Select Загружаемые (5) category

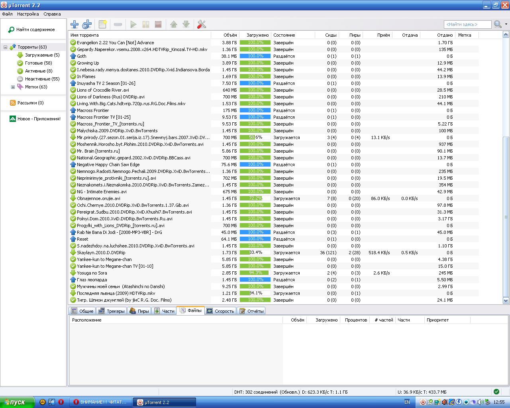point(42,55)
